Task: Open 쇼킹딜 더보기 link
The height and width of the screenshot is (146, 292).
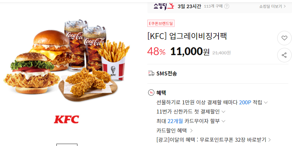Action: click(x=272, y=6)
